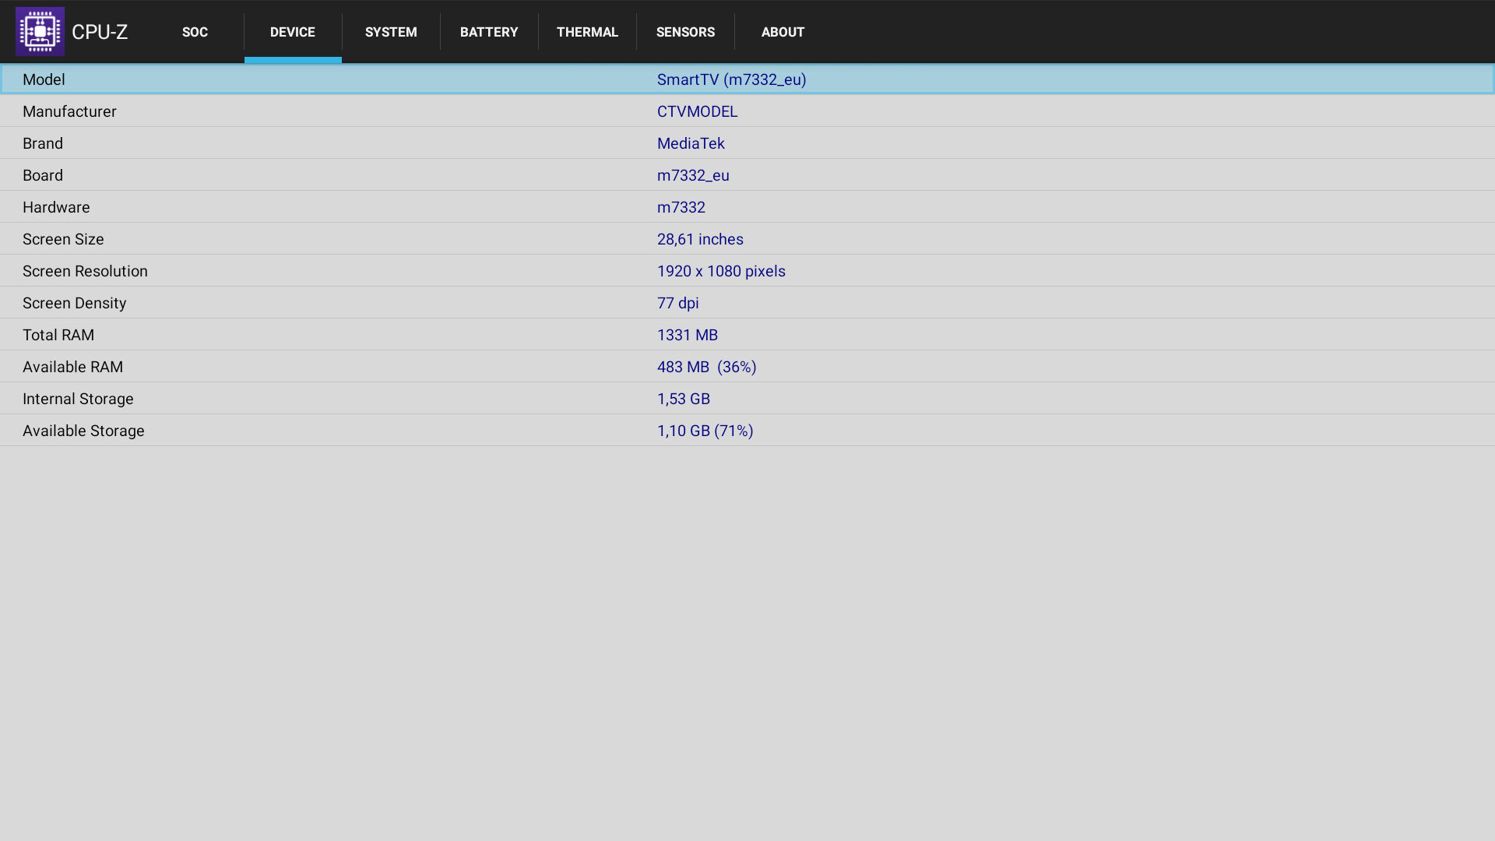Click the Available Storage row
The image size is (1495, 841).
click(747, 431)
